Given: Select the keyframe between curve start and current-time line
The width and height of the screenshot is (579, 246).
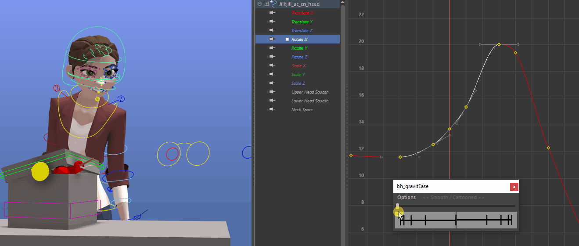Looking at the screenshot, I should (x=433, y=144).
